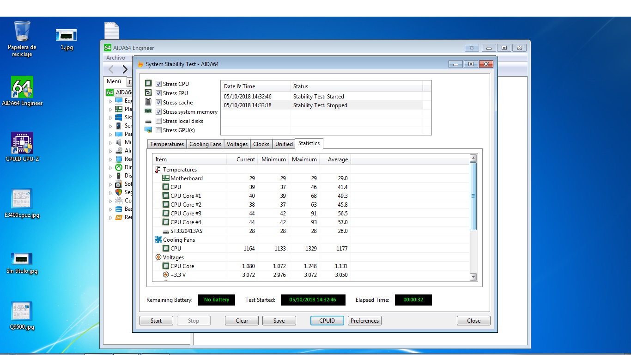
Task: Select the 'Stability Test: Stopped' log row
Action: click(x=322, y=105)
